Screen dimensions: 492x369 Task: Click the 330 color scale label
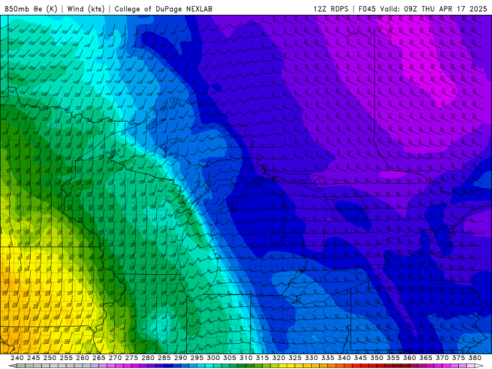click(311, 358)
